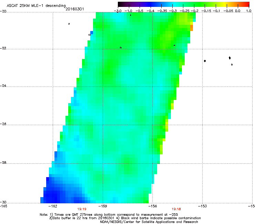Click the -26 latitude axis label
Viewport: 255px width, 224px height.
(x=3, y=124)
